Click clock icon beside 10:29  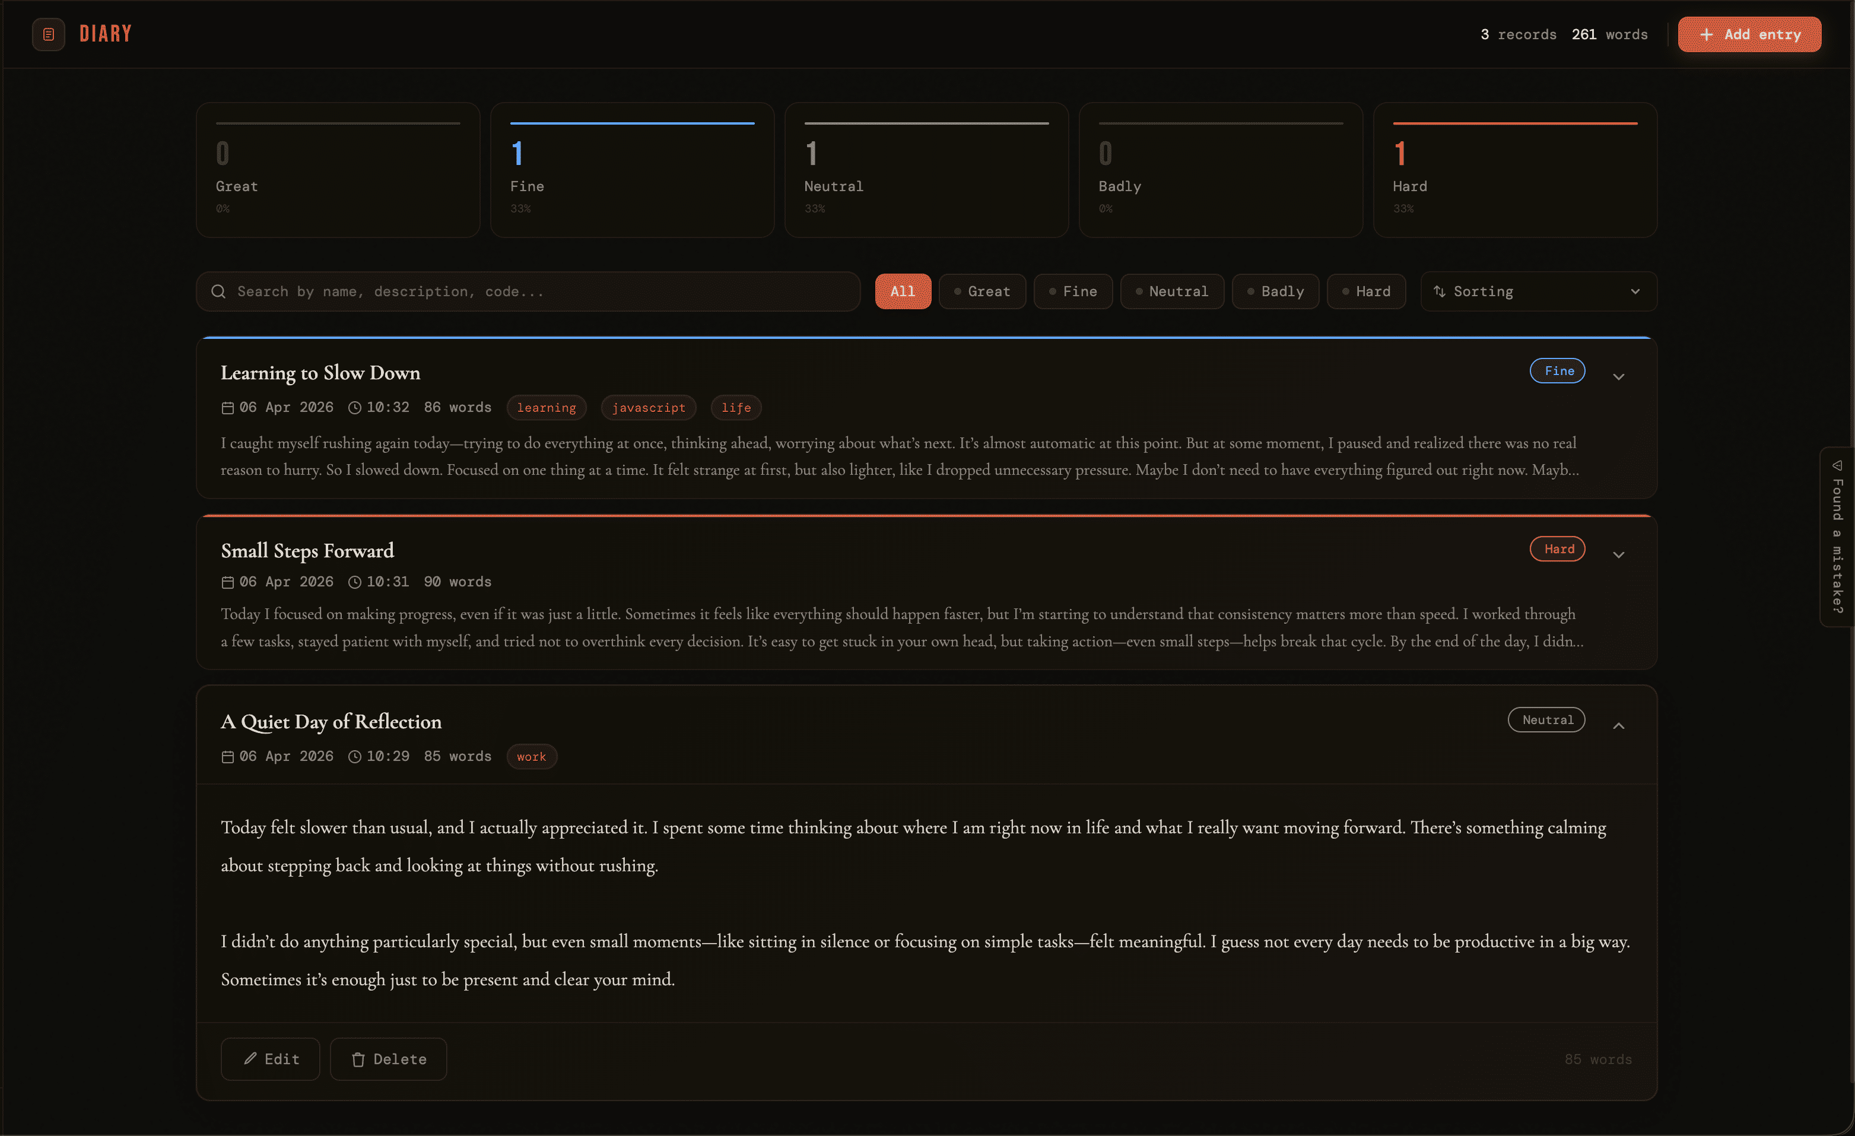pyautogui.click(x=355, y=757)
